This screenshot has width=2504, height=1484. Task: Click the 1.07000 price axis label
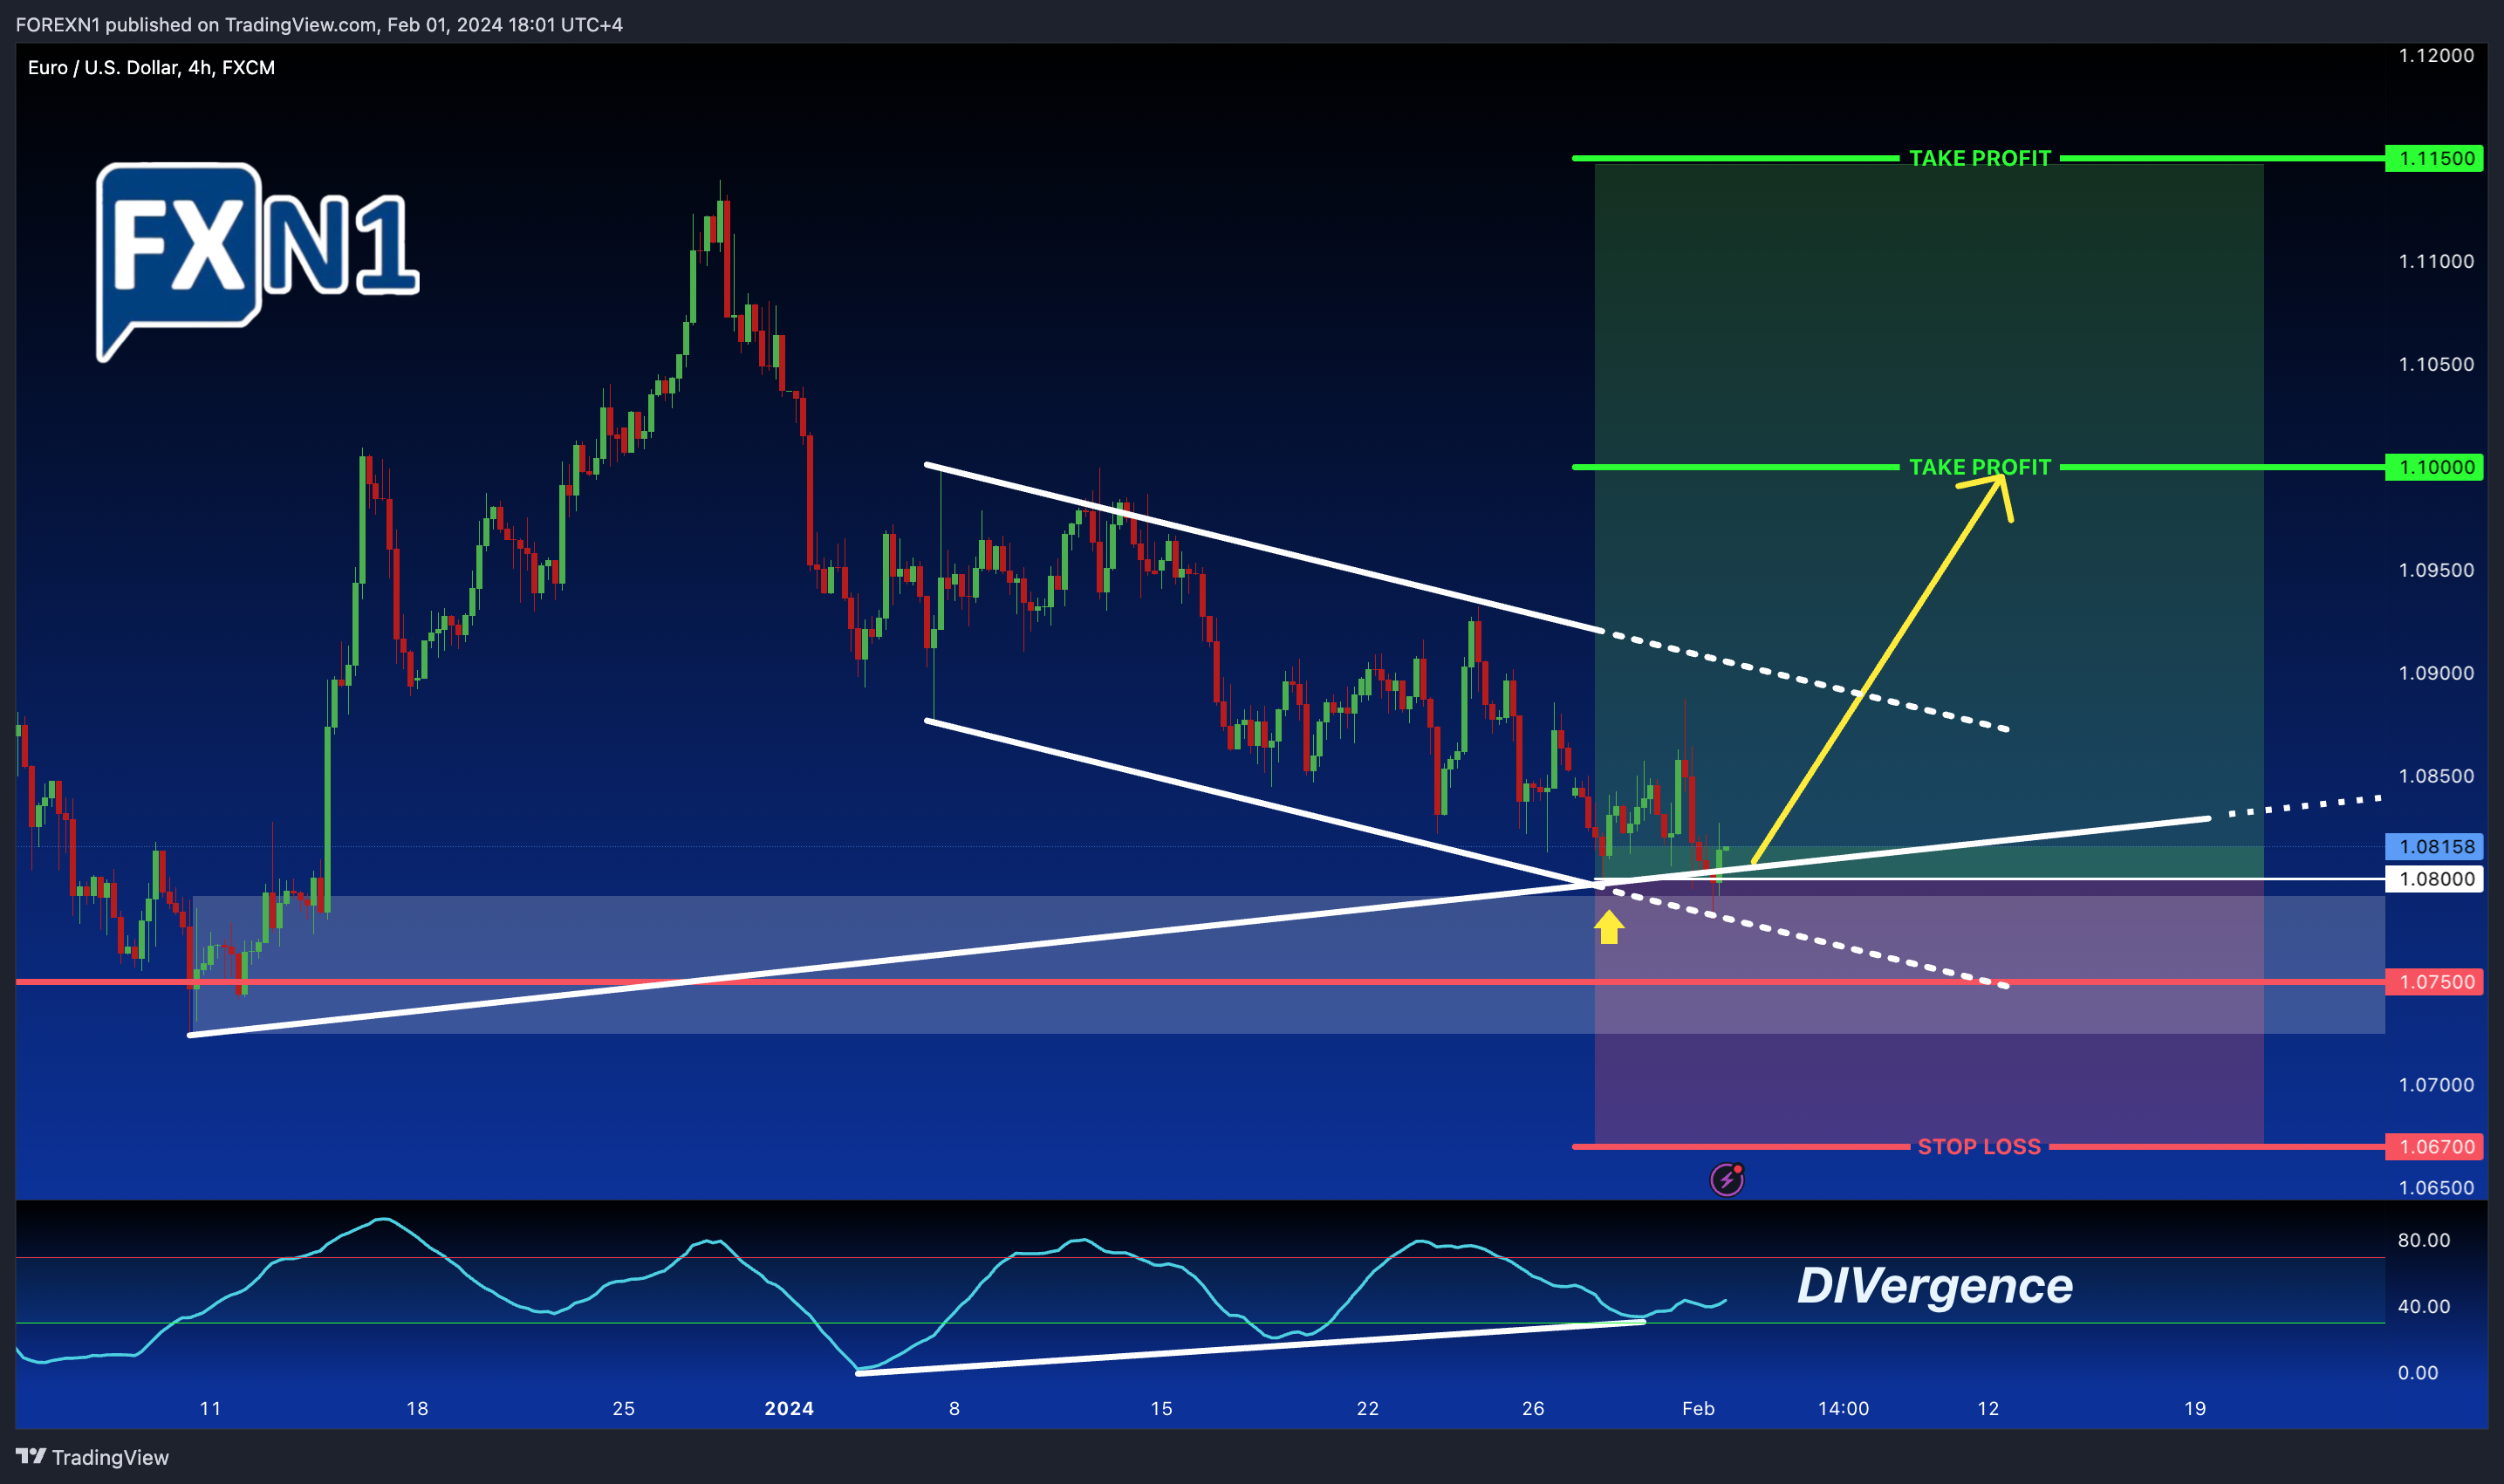2436,1085
